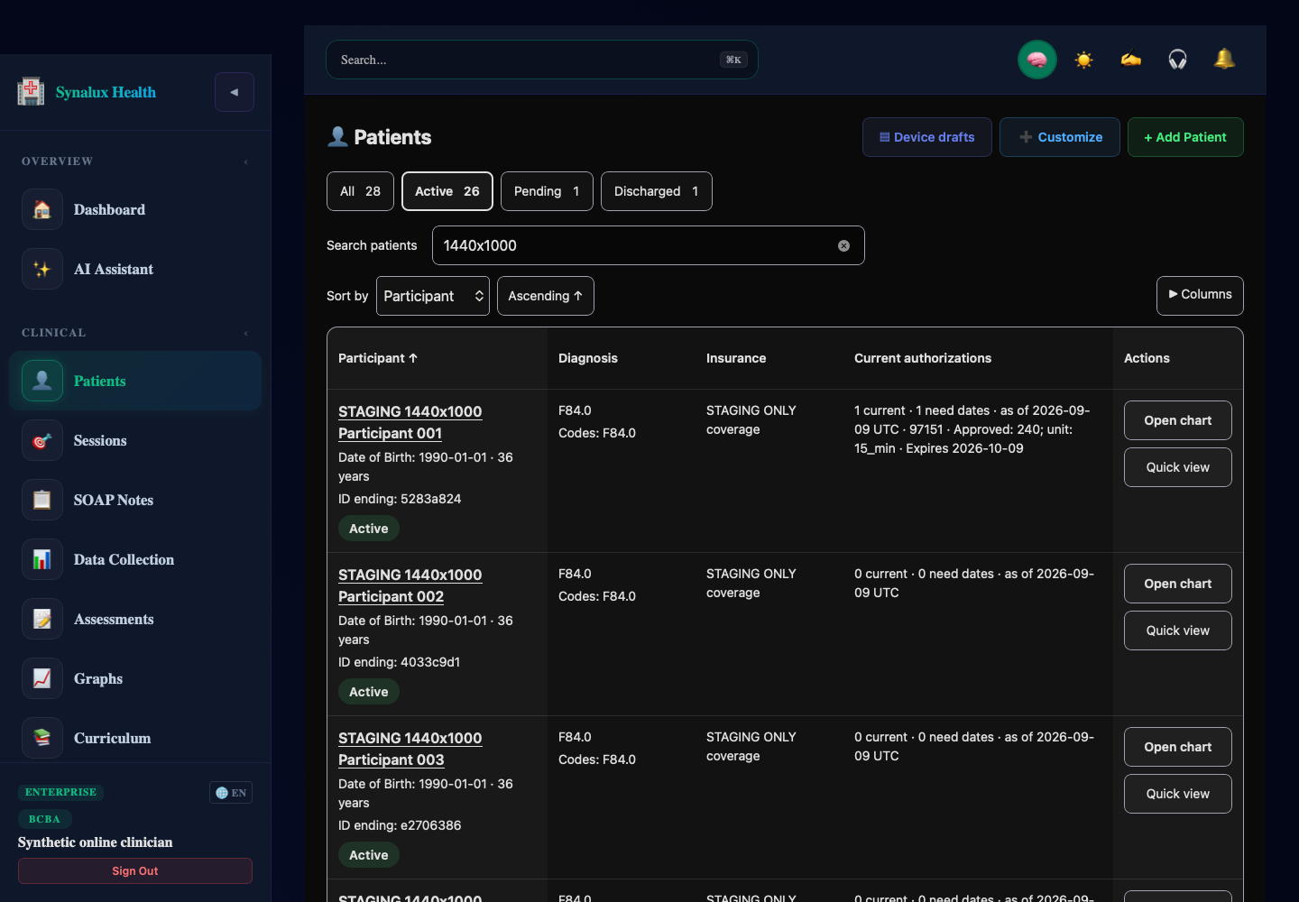This screenshot has width=1299, height=902.
Task: Collapse the Clinical sidebar section
Action: [245, 333]
